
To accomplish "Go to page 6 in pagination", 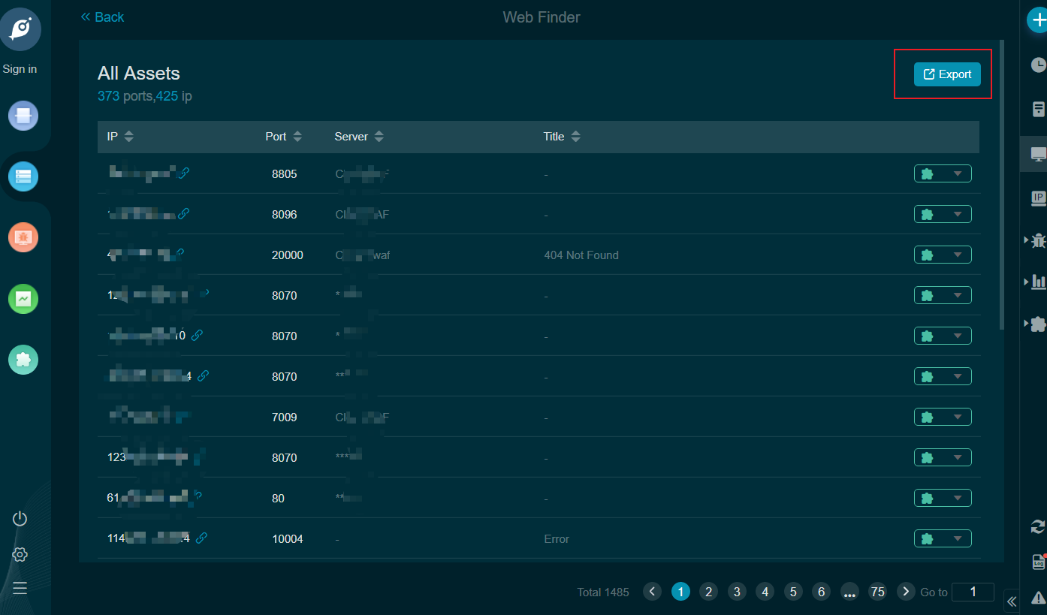I will coord(821,592).
